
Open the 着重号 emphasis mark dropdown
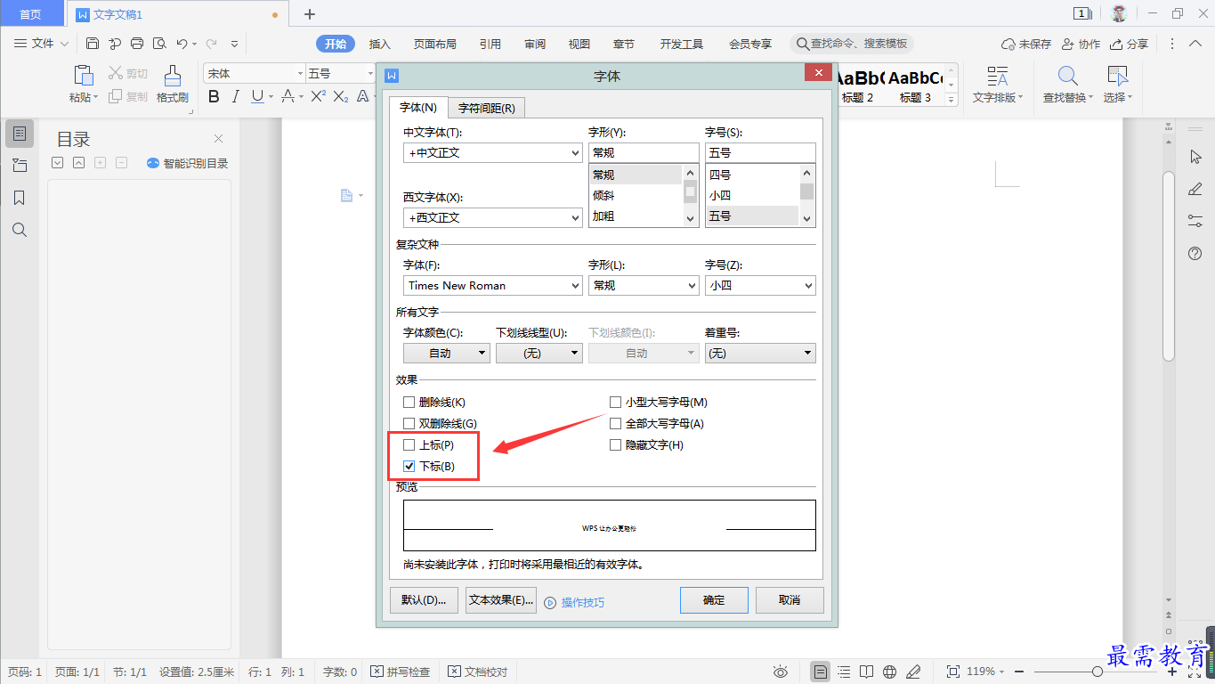[x=760, y=354]
